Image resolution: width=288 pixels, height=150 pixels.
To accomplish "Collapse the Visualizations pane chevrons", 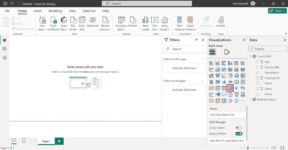I will (244, 40).
